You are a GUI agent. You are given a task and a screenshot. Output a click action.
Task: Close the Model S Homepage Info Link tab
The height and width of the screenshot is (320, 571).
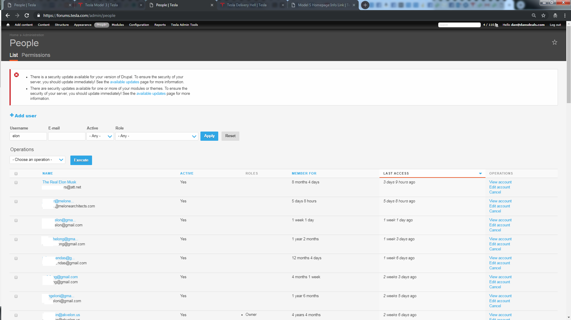click(354, 5)
